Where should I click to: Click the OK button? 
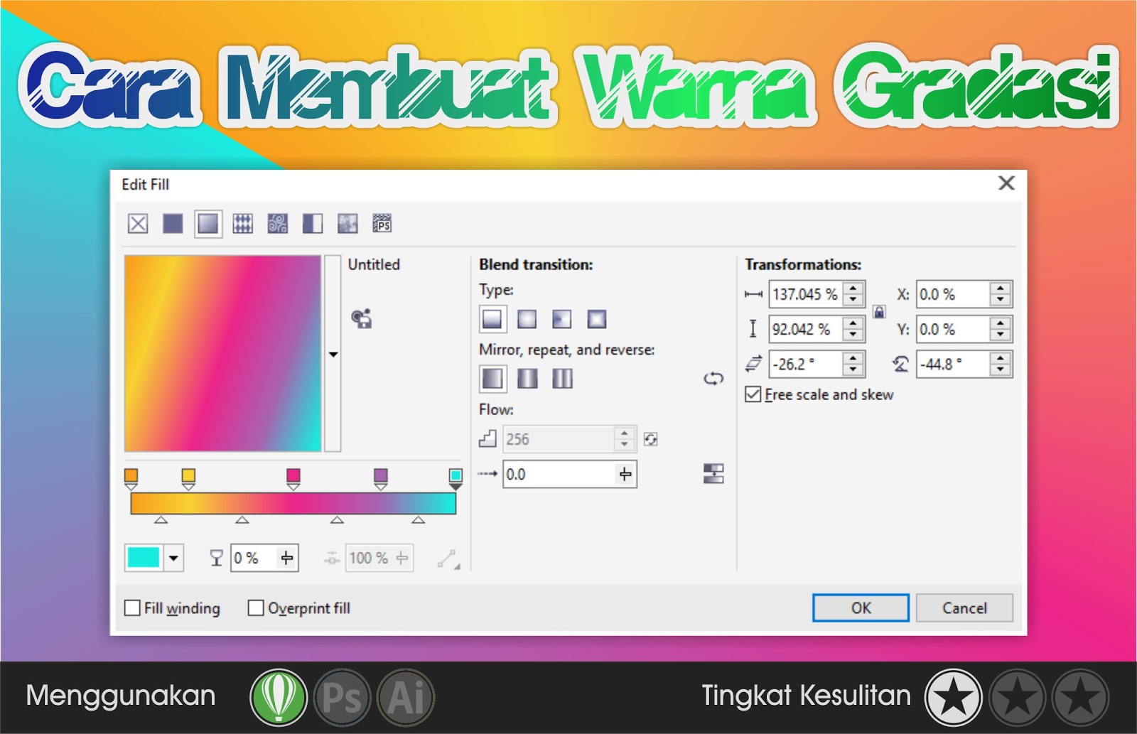861,608
